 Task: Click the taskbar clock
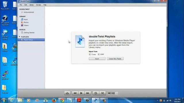[177, 100]
